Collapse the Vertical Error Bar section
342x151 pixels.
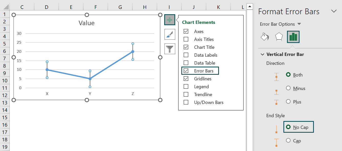(262, 54)
